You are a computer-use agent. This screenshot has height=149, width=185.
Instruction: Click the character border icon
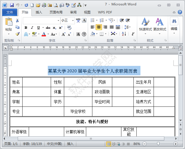pos(84,20)
